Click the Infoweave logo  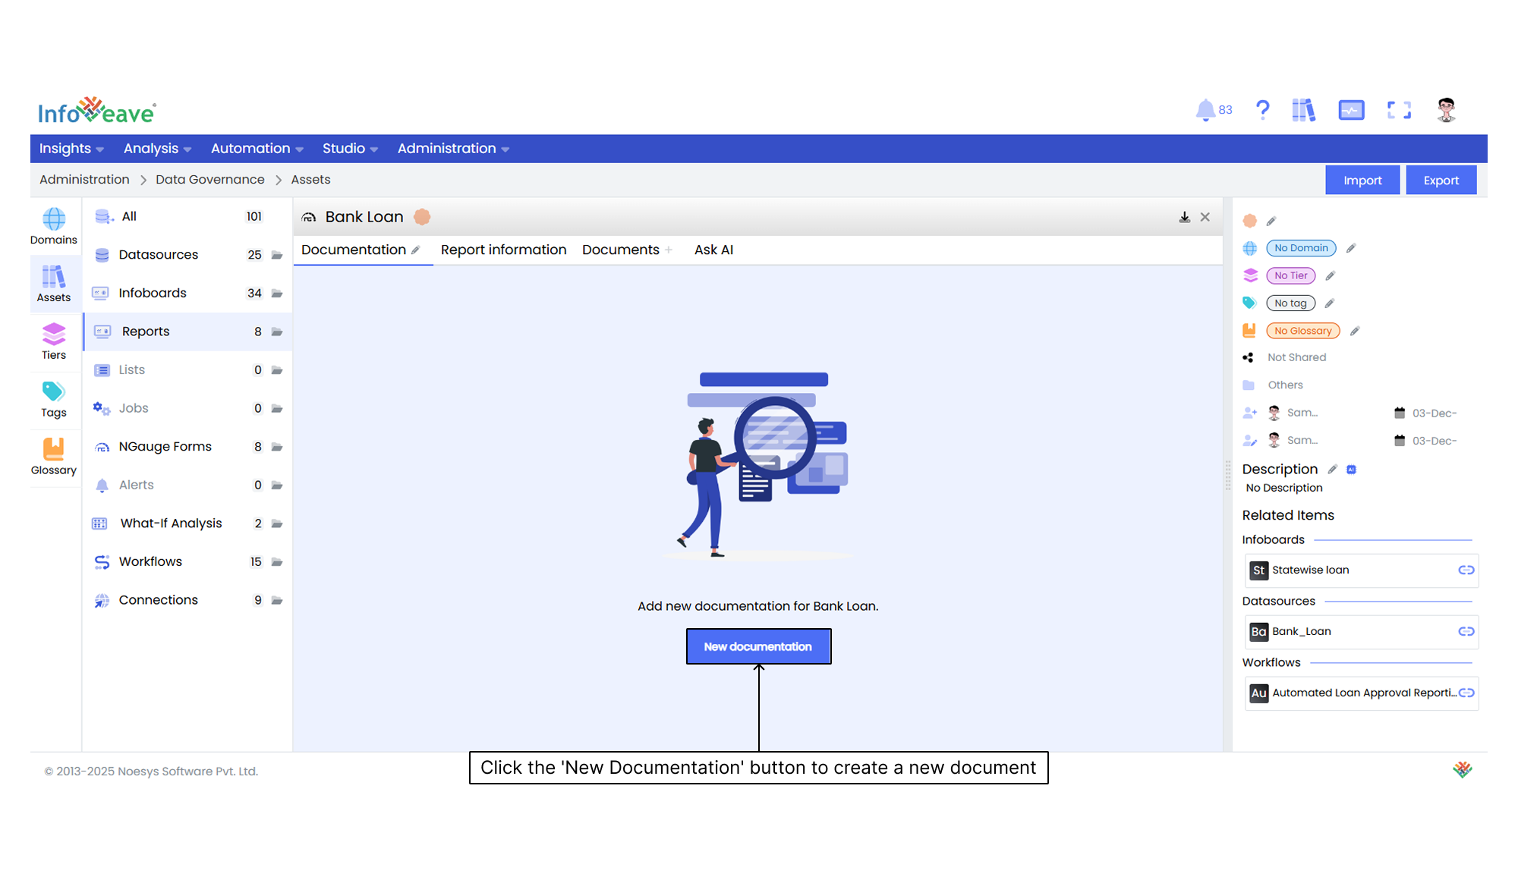click(97, 112)
